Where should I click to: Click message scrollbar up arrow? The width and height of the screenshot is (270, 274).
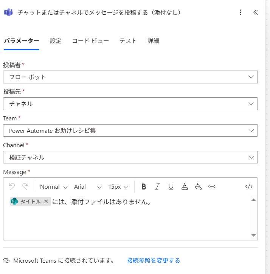(253, 200)
